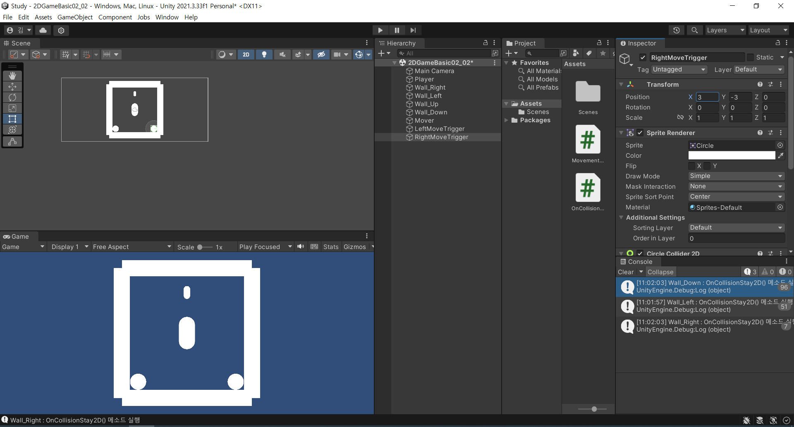794x427 pixels.
Task: Click the Play button
Action: tap(380, 30)
